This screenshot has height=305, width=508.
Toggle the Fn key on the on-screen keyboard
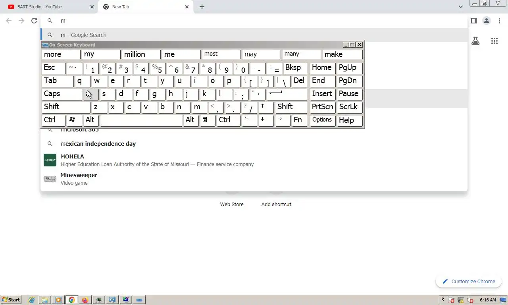(299, 120)
